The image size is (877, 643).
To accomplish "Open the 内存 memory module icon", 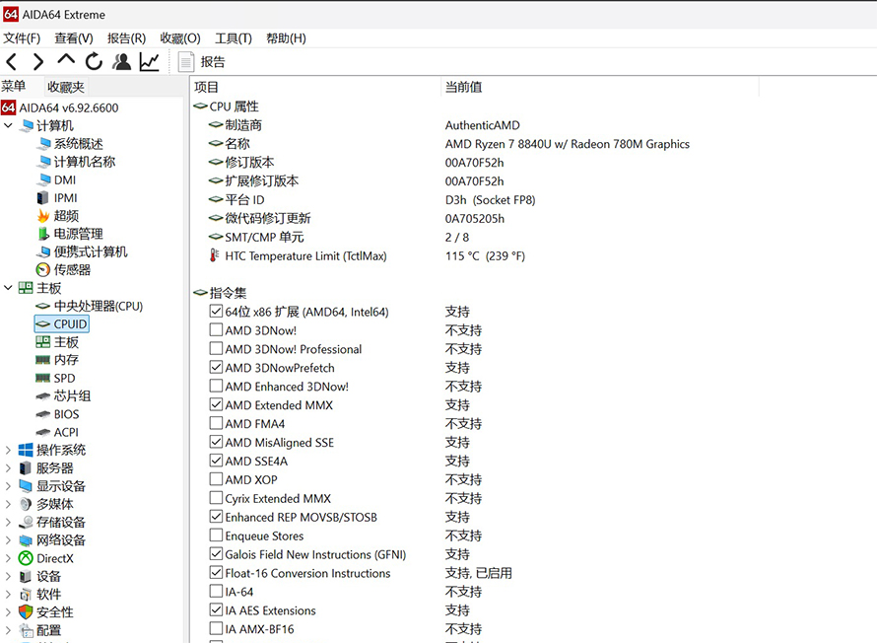I will [x=43, y=360].
